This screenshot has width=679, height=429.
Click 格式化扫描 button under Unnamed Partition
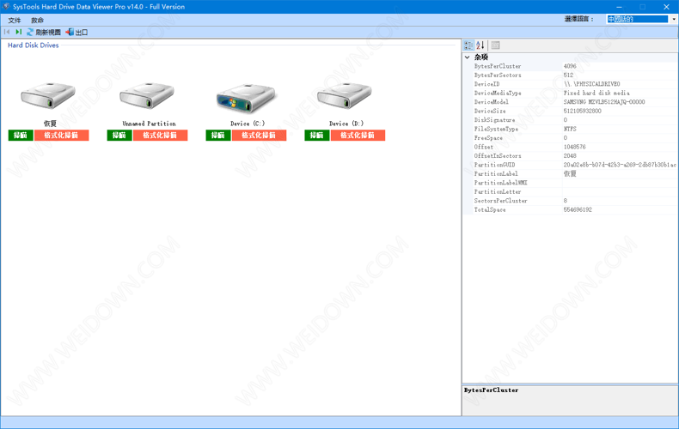(160, 136)
